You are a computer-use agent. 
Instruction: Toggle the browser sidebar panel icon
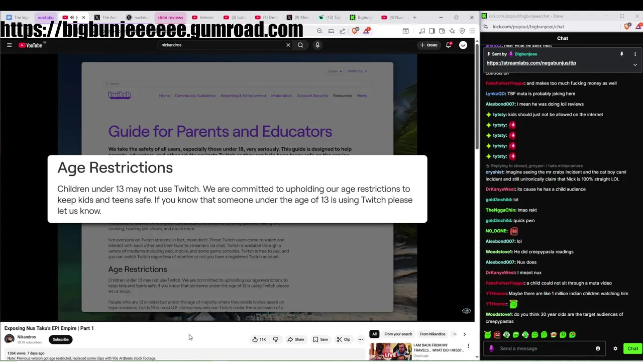[x=432, y=31]
